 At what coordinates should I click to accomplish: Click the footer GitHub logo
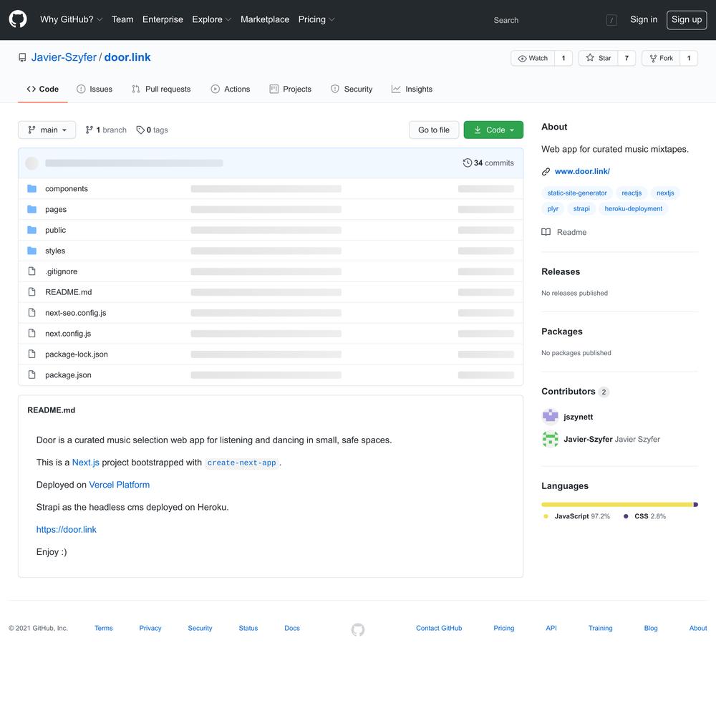[358, 629]
